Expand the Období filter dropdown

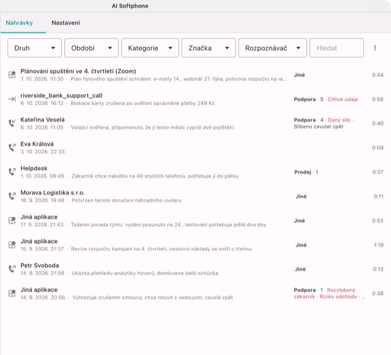coord(91,48)
